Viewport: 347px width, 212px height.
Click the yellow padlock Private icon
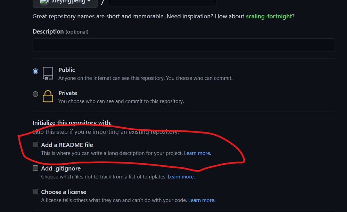[48, 96]
